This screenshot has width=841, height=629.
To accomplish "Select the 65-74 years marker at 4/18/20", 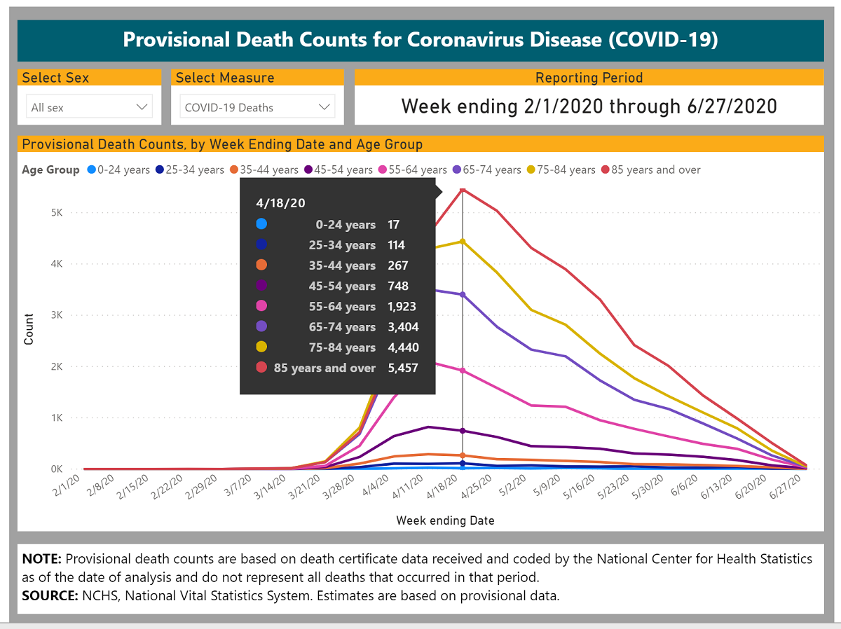I will pos(463,295).
